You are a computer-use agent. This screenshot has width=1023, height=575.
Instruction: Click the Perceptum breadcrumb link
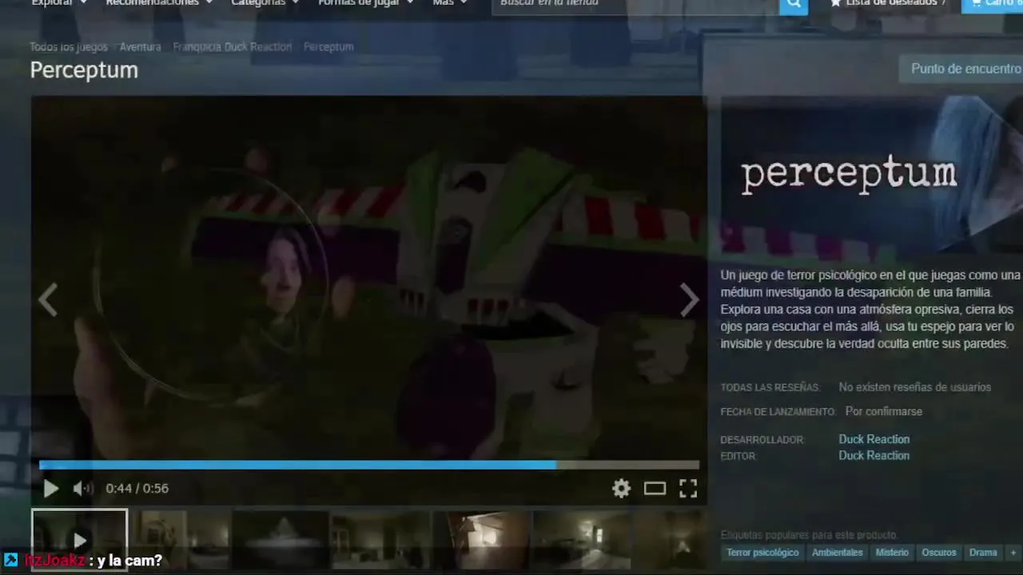click(x=328, y=47)
